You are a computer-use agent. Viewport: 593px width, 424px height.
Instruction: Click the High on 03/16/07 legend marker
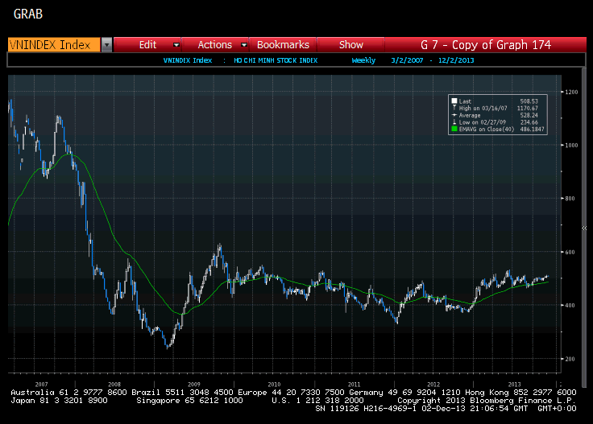454,108
